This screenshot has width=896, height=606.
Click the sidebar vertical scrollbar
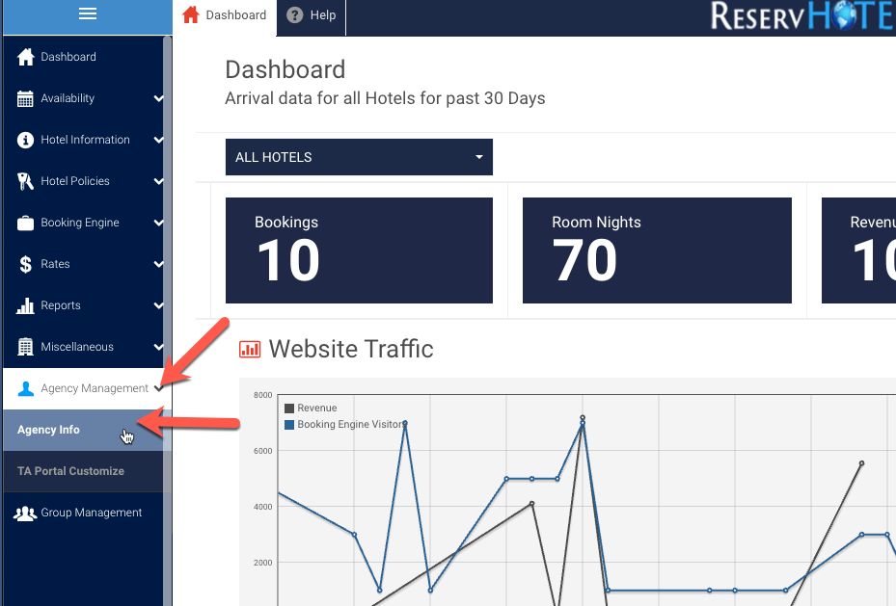click(168, 320)
